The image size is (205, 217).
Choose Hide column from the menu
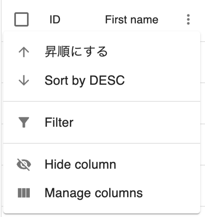(x=80, y=165)
